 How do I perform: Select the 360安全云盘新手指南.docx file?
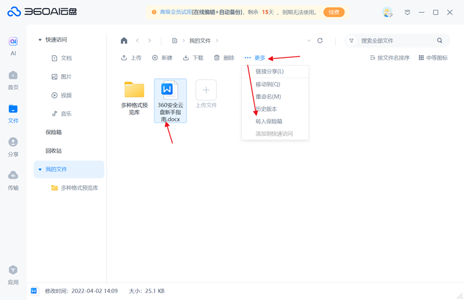pos(171,101)
